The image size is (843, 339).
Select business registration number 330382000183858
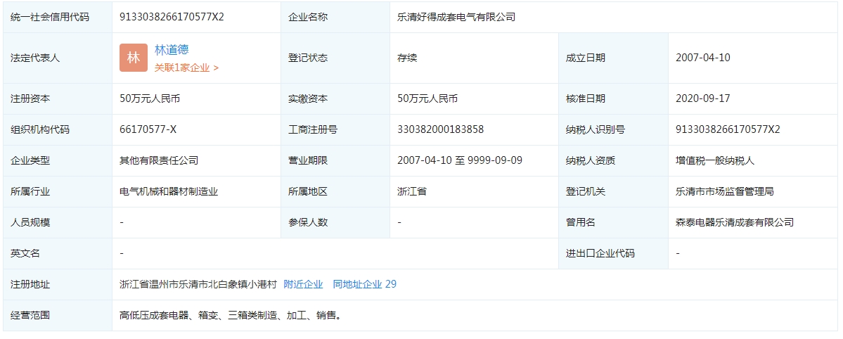[440, 129]
